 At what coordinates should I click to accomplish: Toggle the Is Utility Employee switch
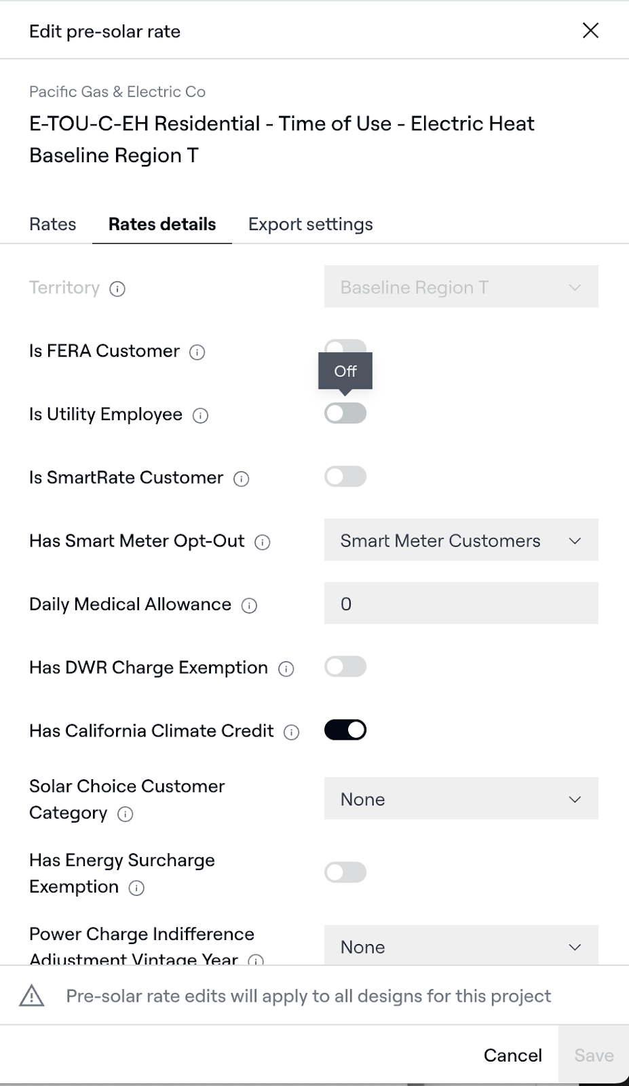pyautogui.click(x=345, y=413)
